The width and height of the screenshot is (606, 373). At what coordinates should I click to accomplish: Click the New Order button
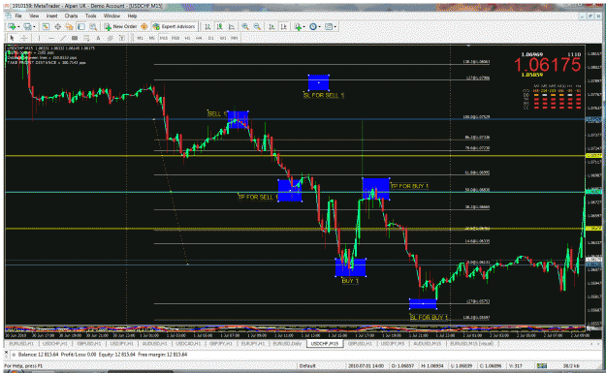(120, 27)
